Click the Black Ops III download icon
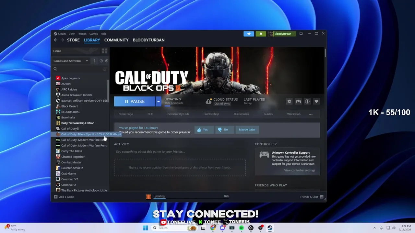Screen dimensions: 415x233 148,196
